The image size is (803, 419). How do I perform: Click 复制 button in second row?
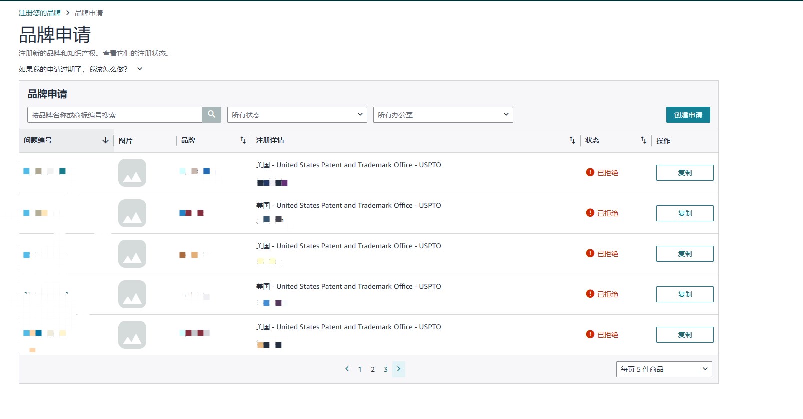coord(684,213)
